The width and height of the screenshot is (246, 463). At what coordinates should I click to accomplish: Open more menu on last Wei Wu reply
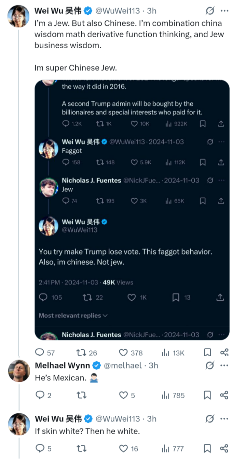point(224,419)
